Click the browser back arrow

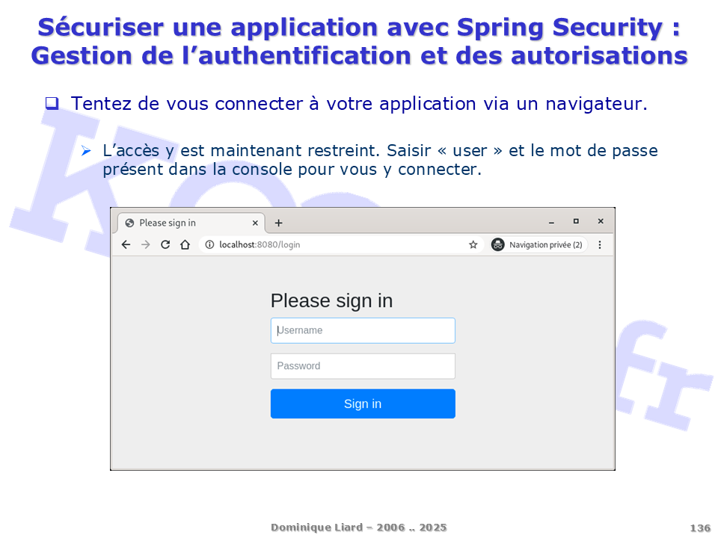click(x=126, y=244)
